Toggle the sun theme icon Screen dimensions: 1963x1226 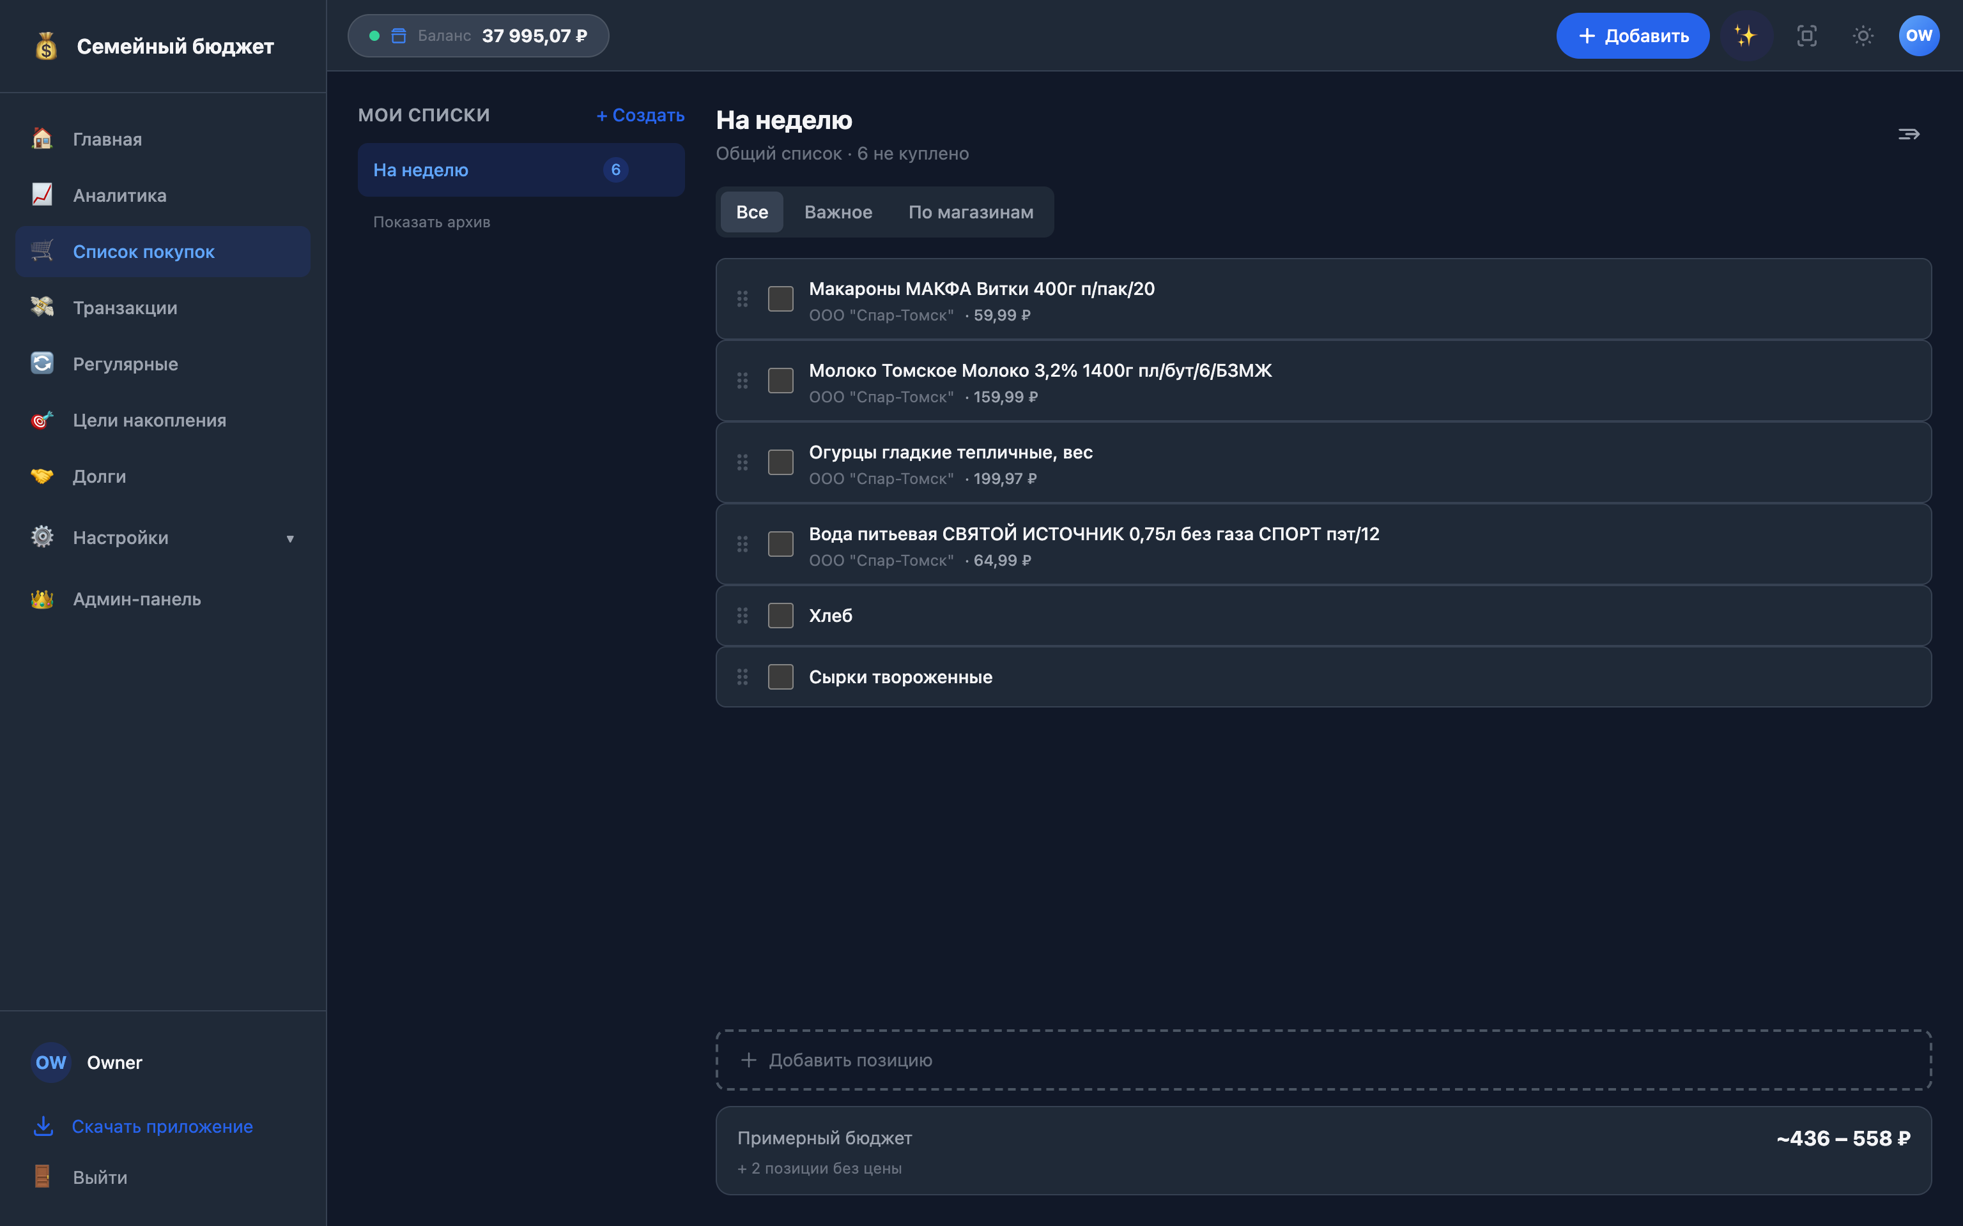point(1863,36)
